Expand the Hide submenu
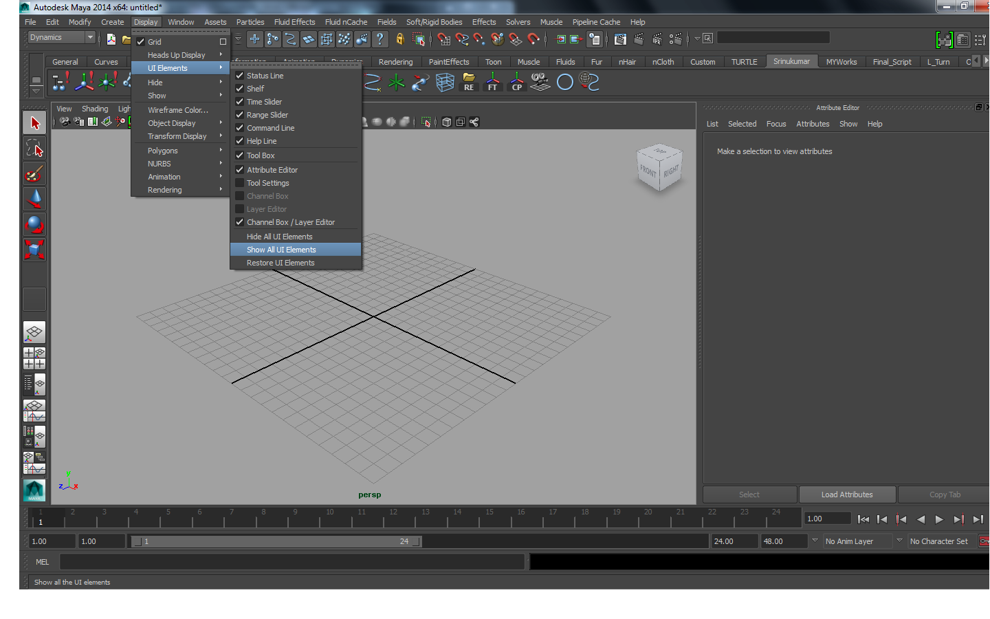 [181, 83]
